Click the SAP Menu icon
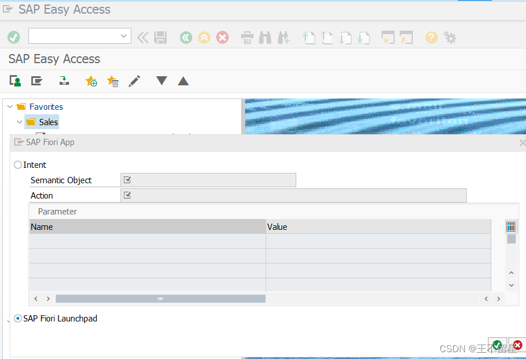The image size is (526, 359). coord(36,81)
